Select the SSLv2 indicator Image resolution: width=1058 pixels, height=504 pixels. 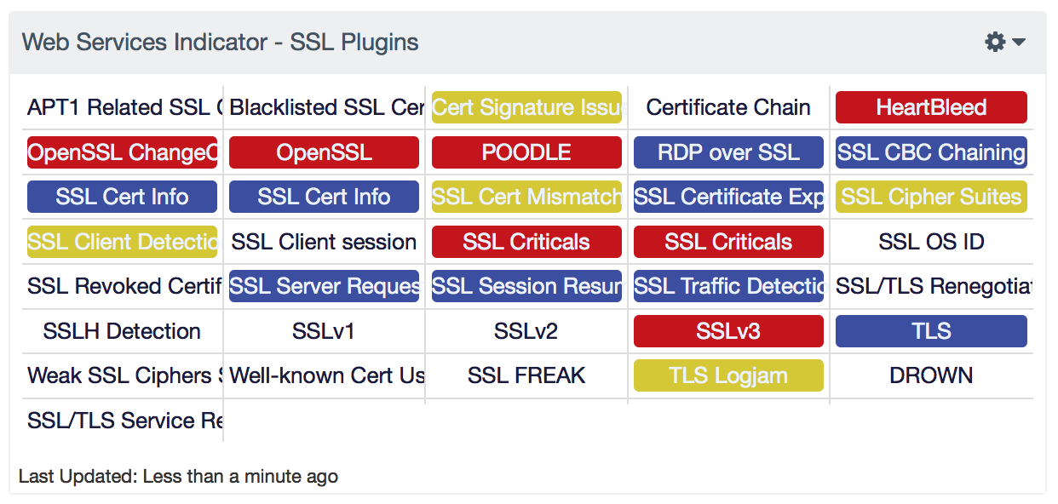pyautogui.click(x=526, y=331)
